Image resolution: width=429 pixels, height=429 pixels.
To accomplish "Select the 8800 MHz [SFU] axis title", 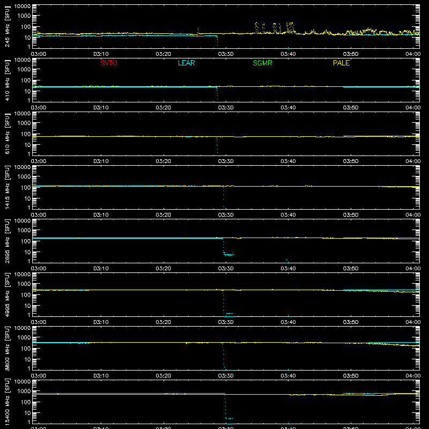I will 8,349.
